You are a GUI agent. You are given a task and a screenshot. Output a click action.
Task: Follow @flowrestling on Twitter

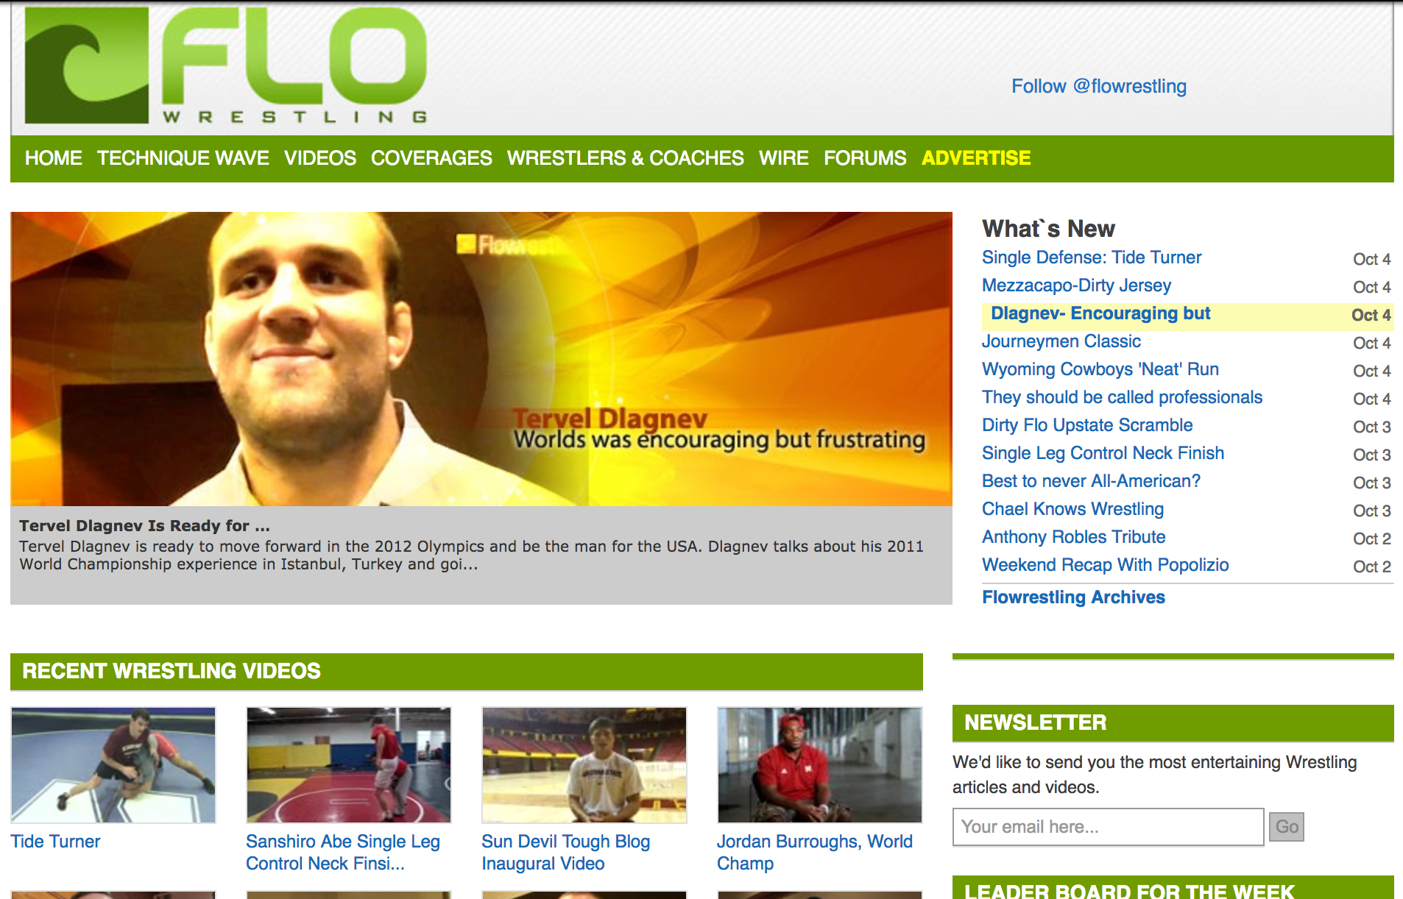click(x=1099, y=86)
